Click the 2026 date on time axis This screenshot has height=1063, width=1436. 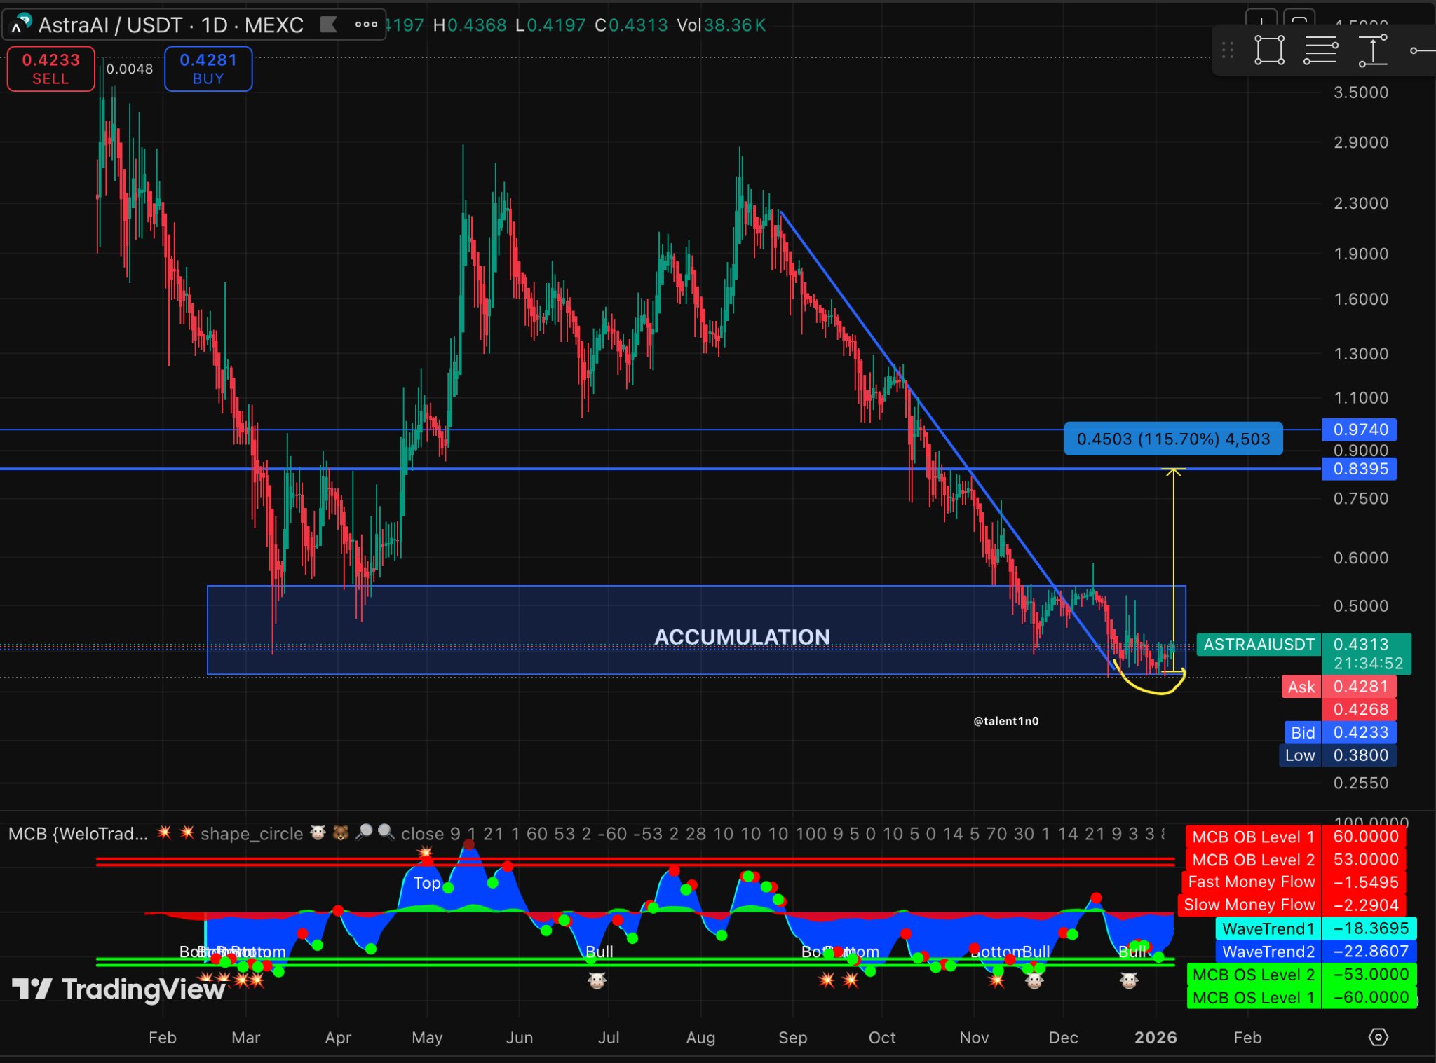1156,1037
